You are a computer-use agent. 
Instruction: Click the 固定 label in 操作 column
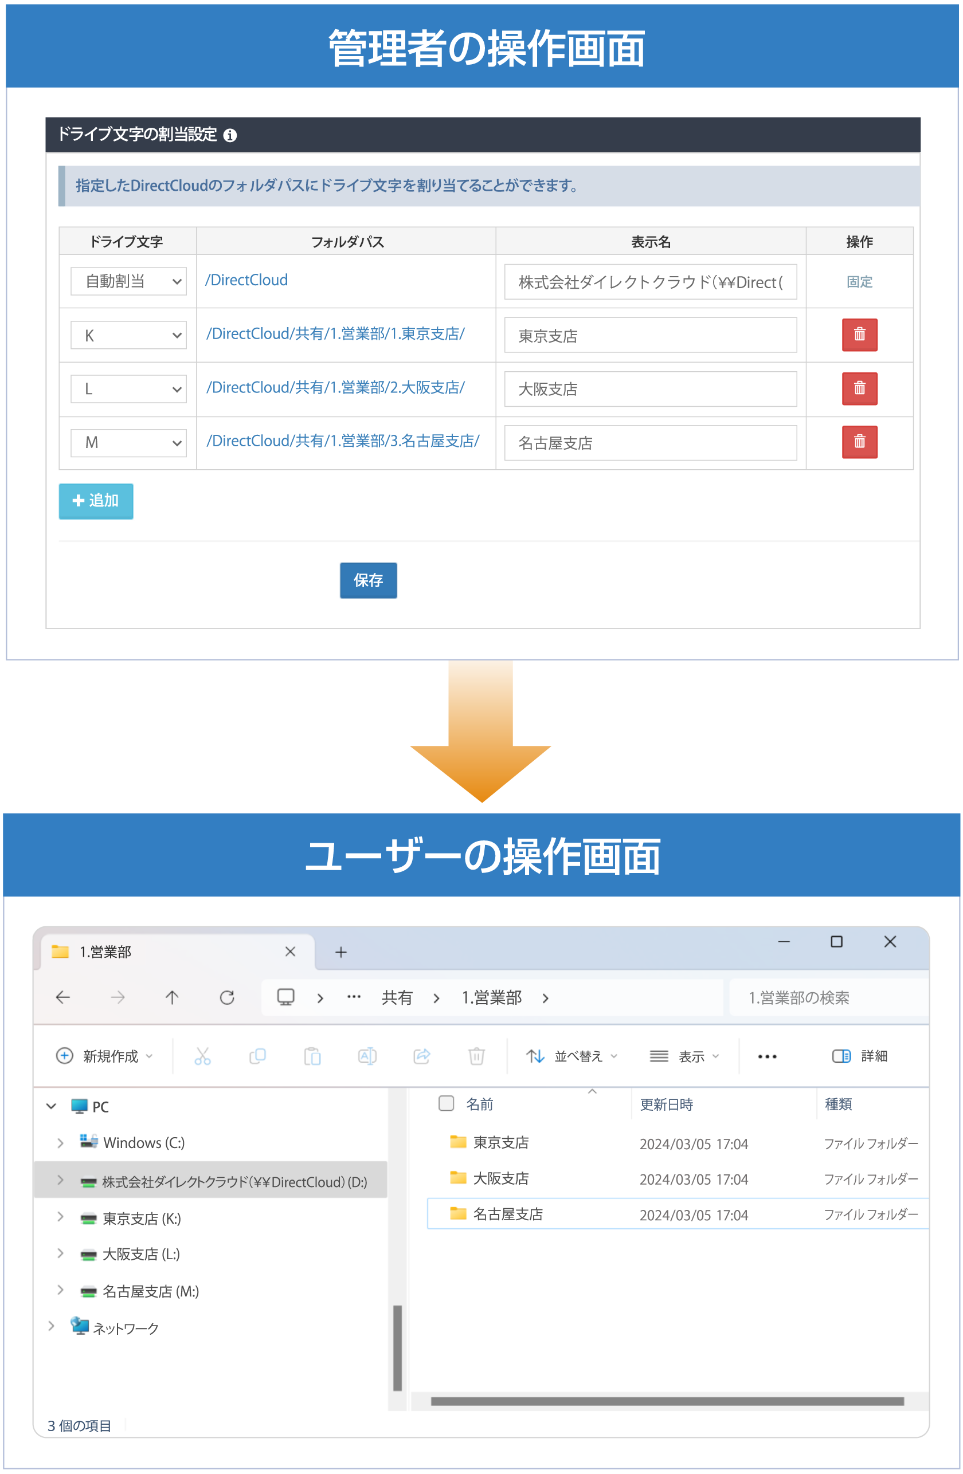click(x=859, y=282)
